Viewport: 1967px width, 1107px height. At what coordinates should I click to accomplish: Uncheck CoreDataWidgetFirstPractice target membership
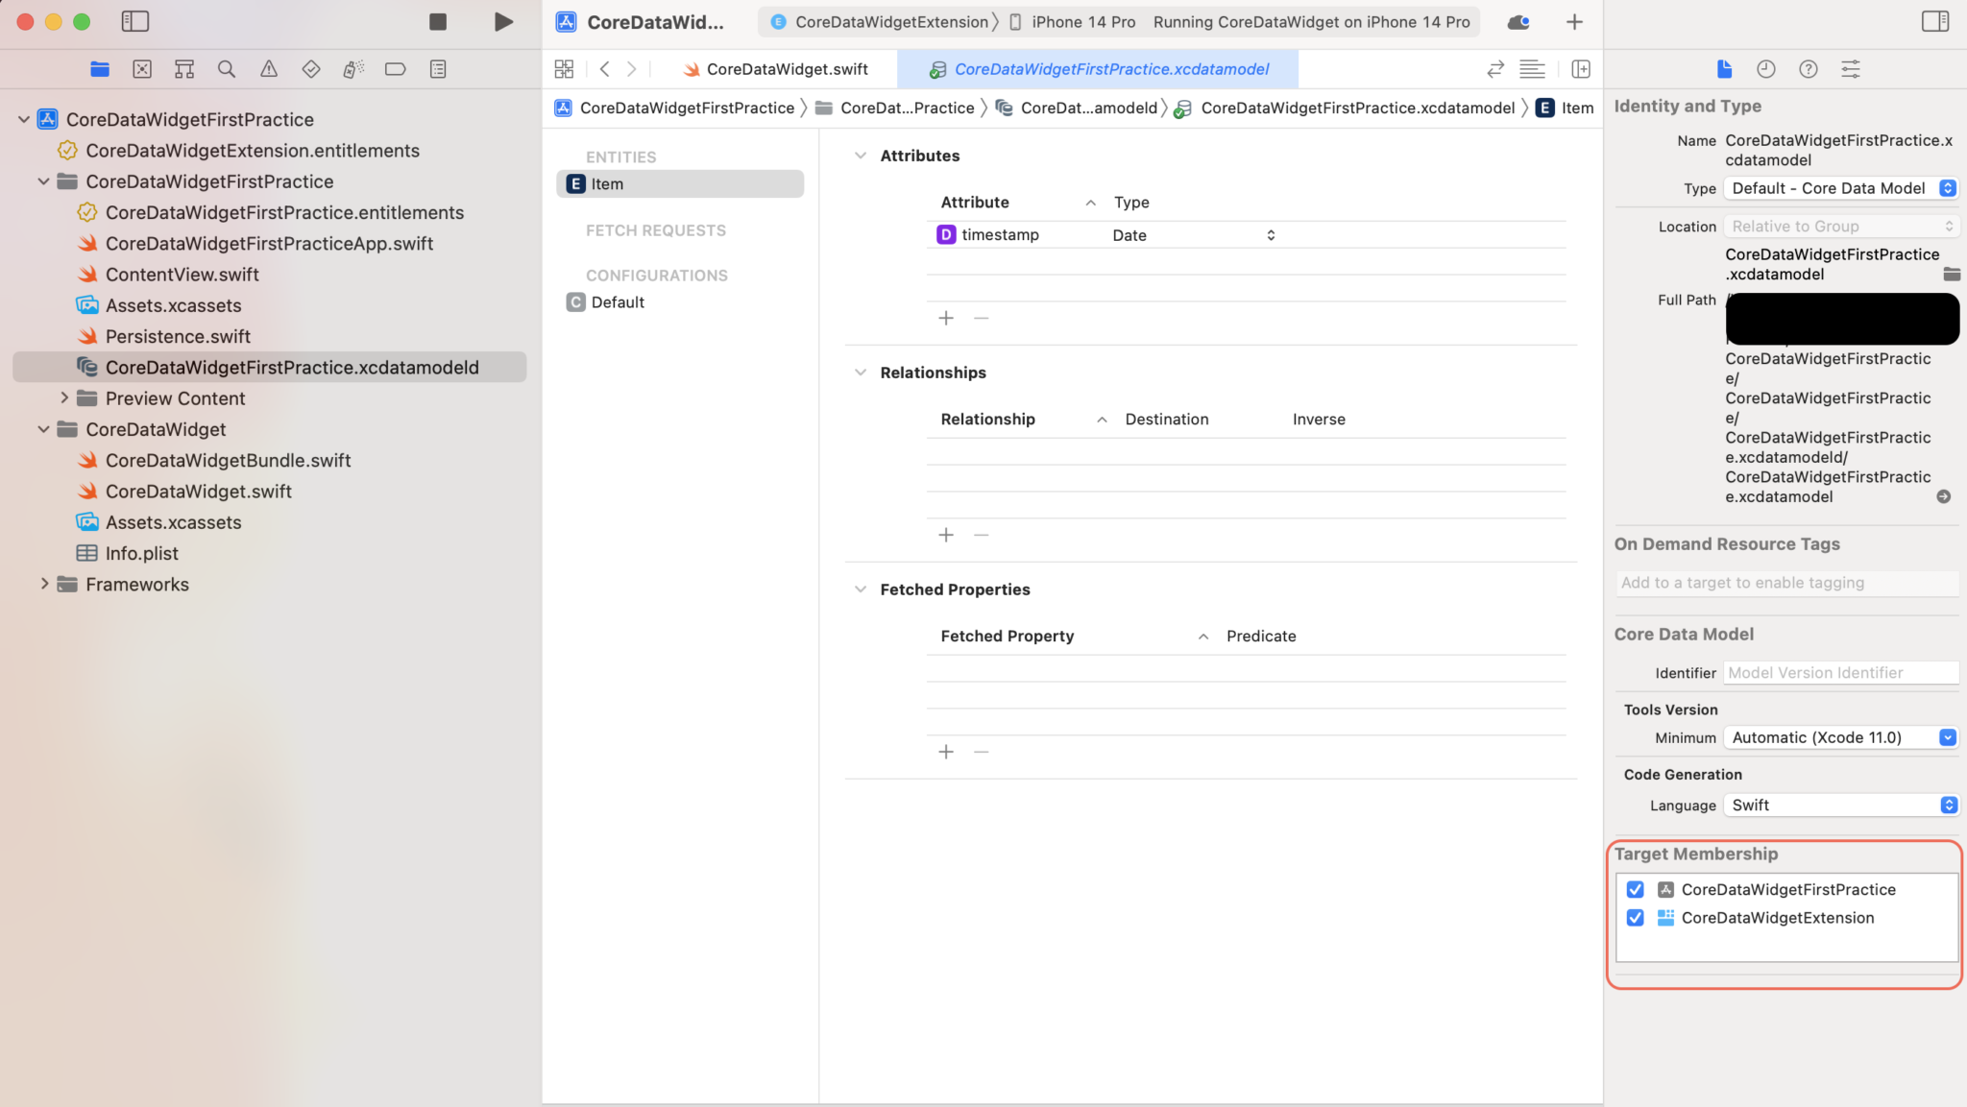pos(1635,889)
